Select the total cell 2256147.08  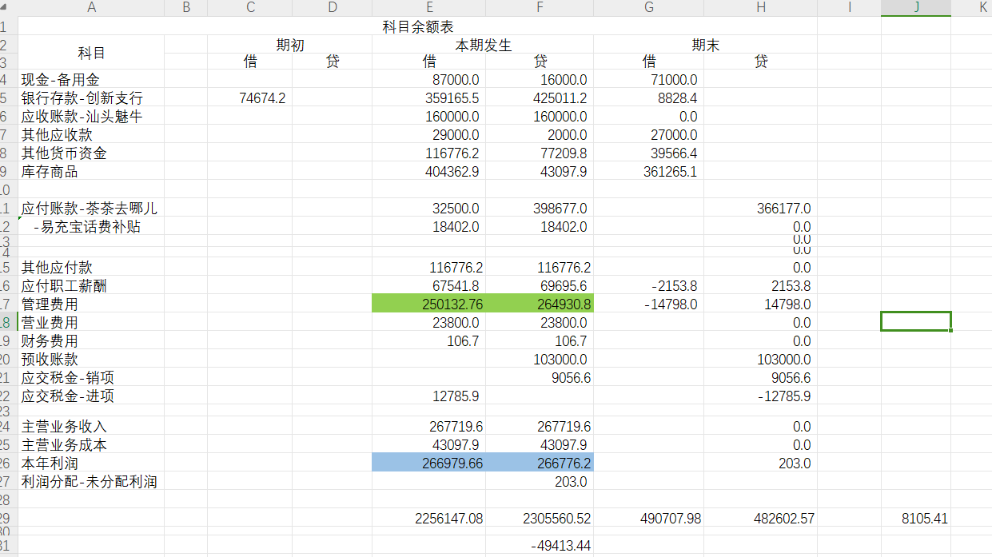428,519
